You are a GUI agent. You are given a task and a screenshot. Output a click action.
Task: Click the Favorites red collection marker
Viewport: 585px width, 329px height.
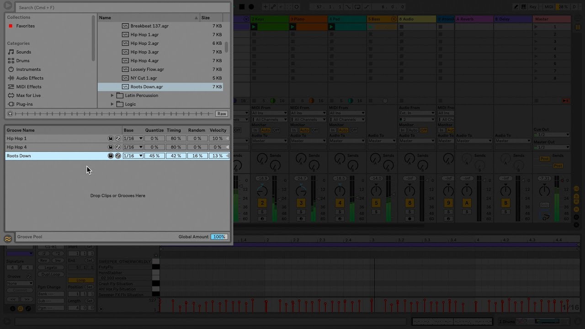point(11,26)
